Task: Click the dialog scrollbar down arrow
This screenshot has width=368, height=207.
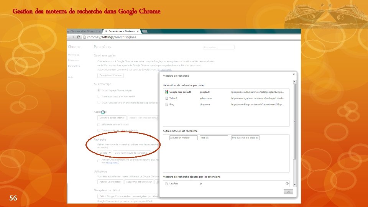Action: (294, 185)
